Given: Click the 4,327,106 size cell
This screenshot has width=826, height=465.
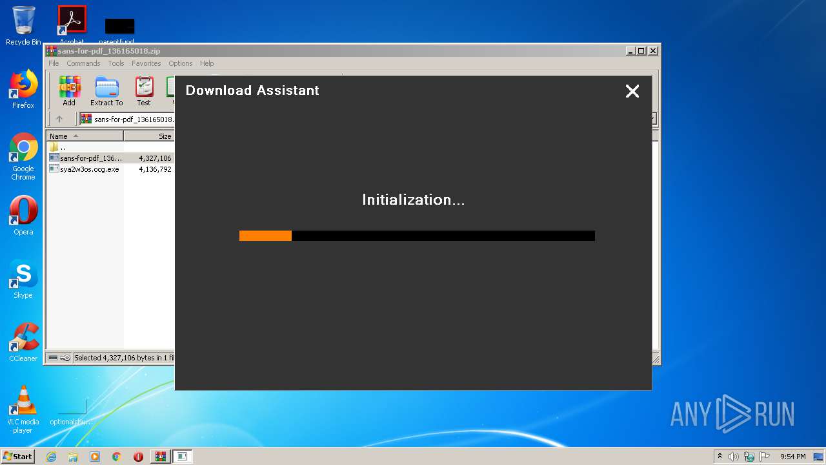Looking at the screenshot, I should tap(155, 158).
